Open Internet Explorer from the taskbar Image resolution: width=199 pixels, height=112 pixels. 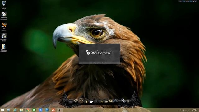15,110
